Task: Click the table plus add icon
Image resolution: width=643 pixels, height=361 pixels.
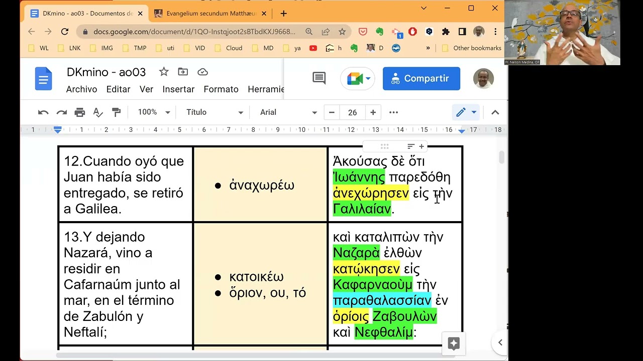Action: click(421, 146)
